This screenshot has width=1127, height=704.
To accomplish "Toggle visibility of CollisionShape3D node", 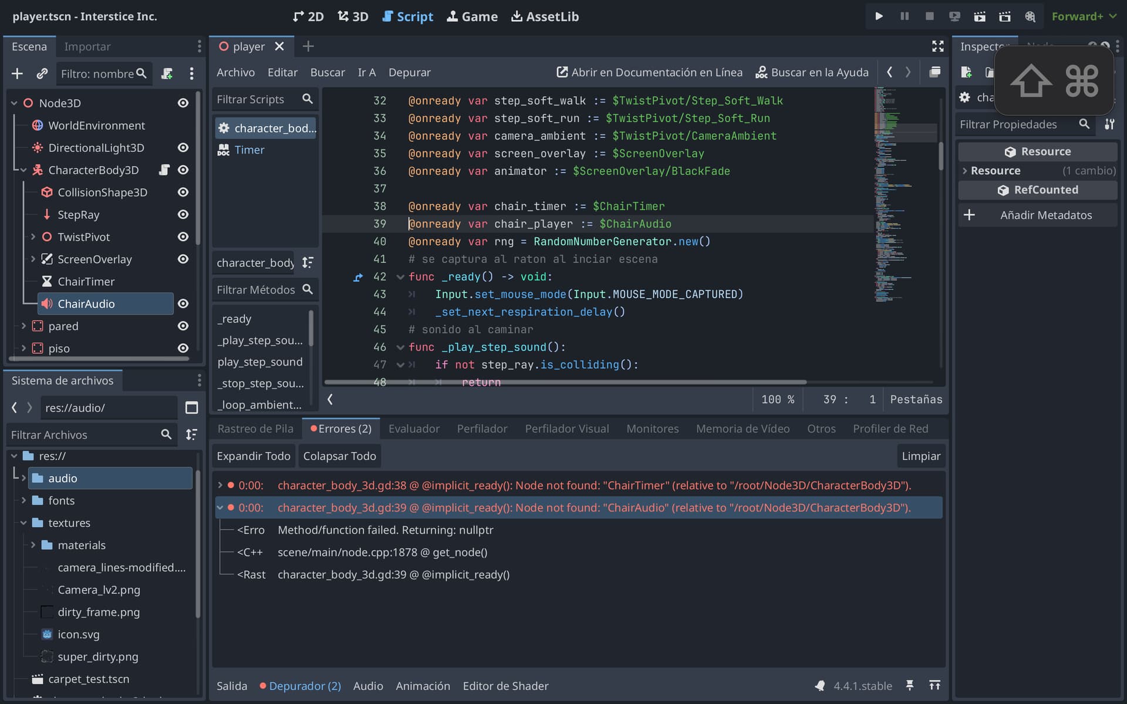I will pyautogui.click(x=183, y=192).
